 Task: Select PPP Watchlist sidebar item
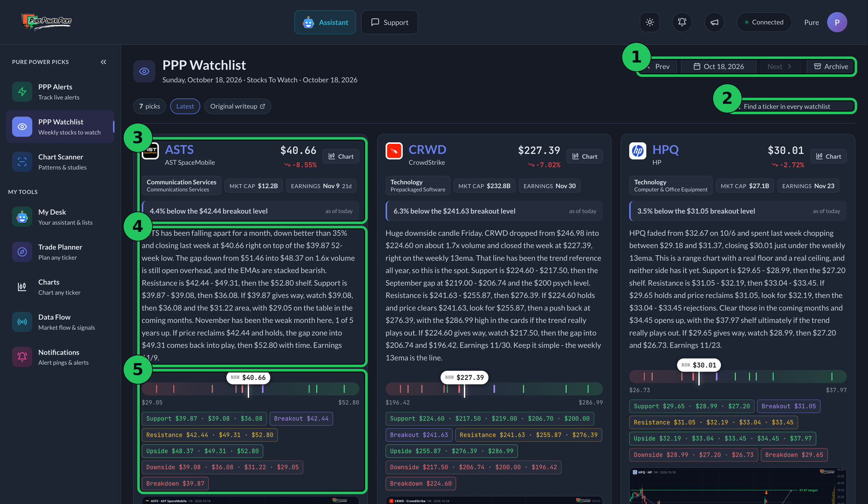(60, 127)
